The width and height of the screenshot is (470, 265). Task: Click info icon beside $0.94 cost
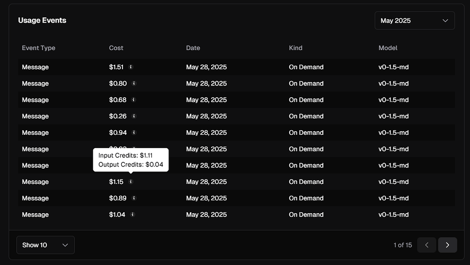tap(134, 132)
